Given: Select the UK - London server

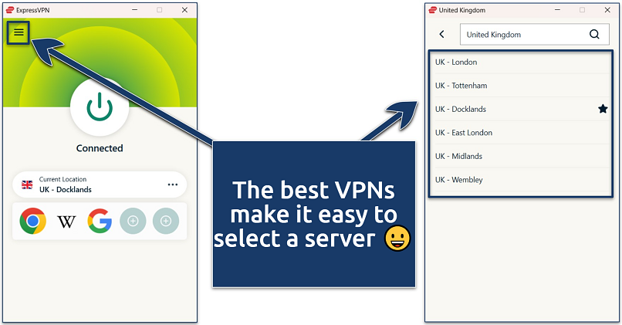Looking at the screenshot, I should point(520,62).
